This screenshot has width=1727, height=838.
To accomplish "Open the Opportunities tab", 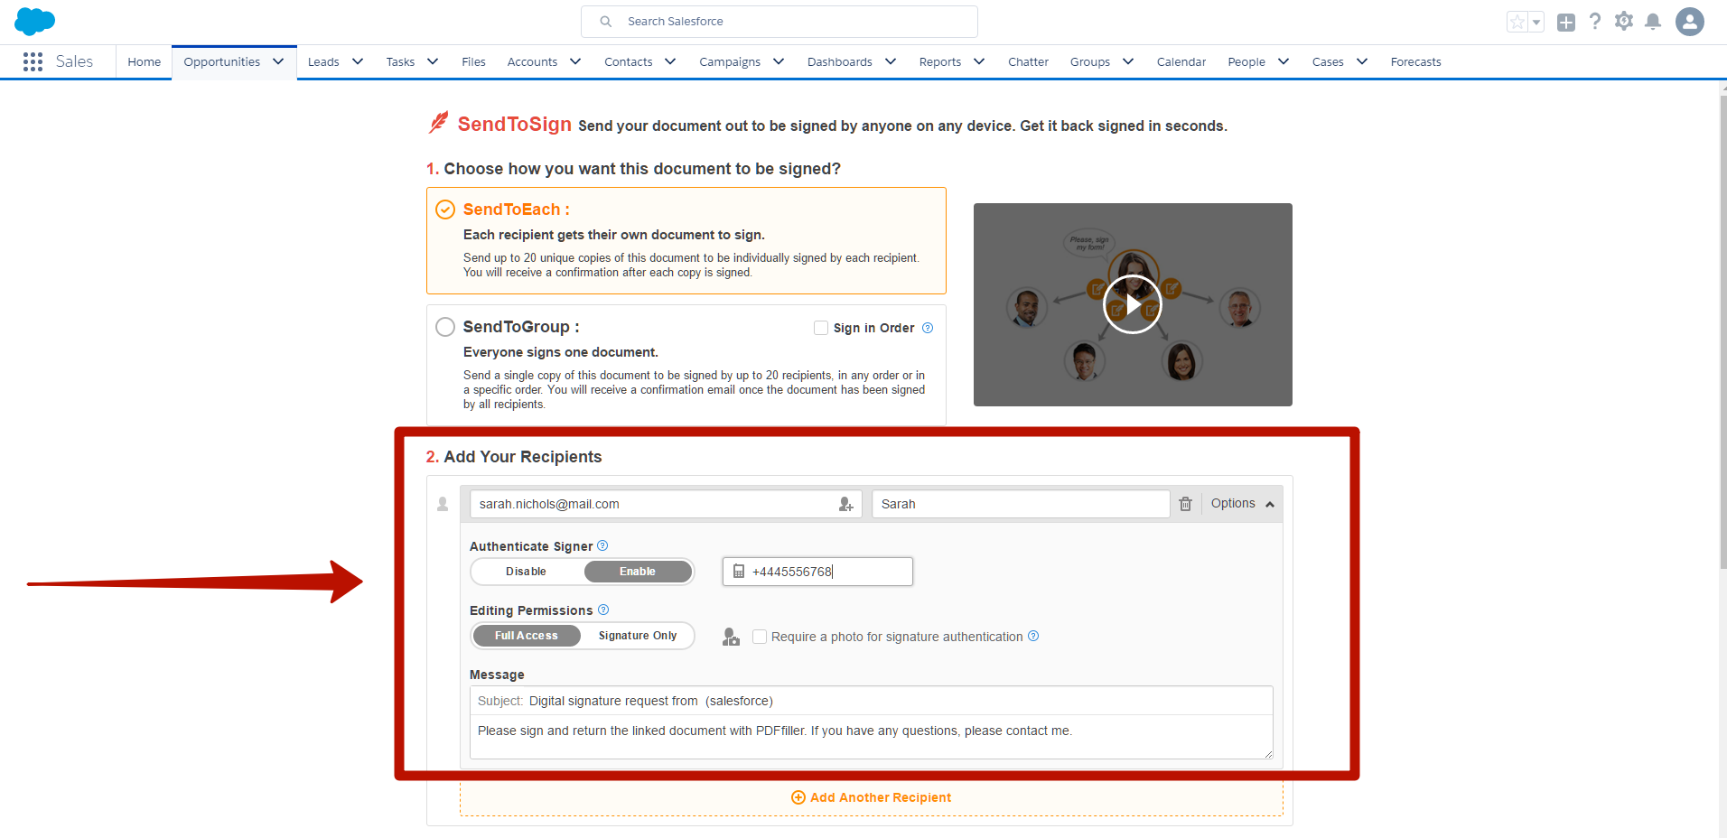I will coord(221,61).
